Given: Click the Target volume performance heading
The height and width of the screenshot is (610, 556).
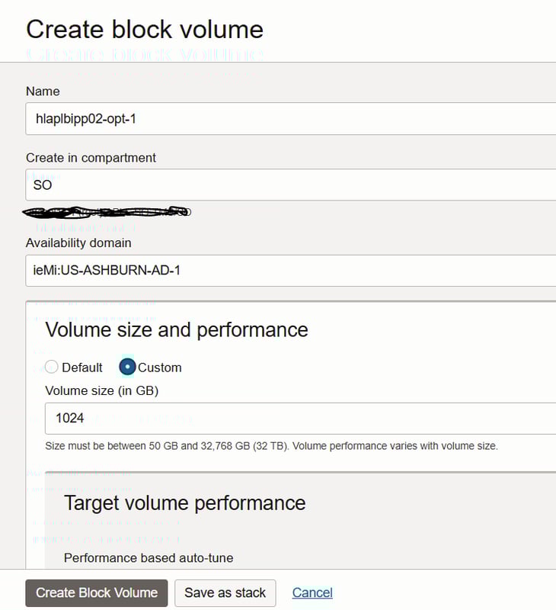Looking at the screenshot, I should click(184, 502).
